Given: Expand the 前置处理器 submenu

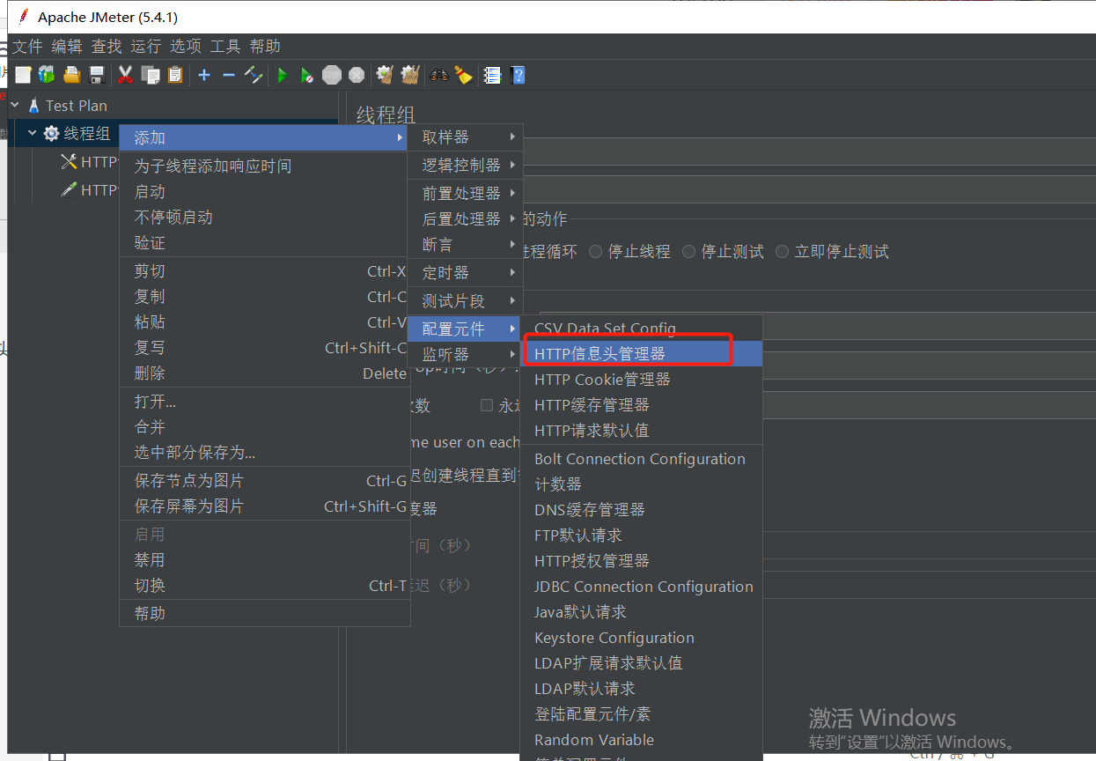Looking at the screenshot, I should tap(465, 194).
